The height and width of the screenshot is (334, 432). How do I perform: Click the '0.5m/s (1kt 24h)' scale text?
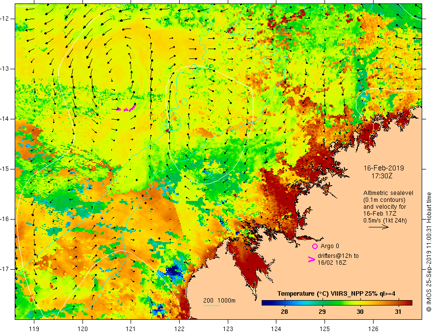385,221
